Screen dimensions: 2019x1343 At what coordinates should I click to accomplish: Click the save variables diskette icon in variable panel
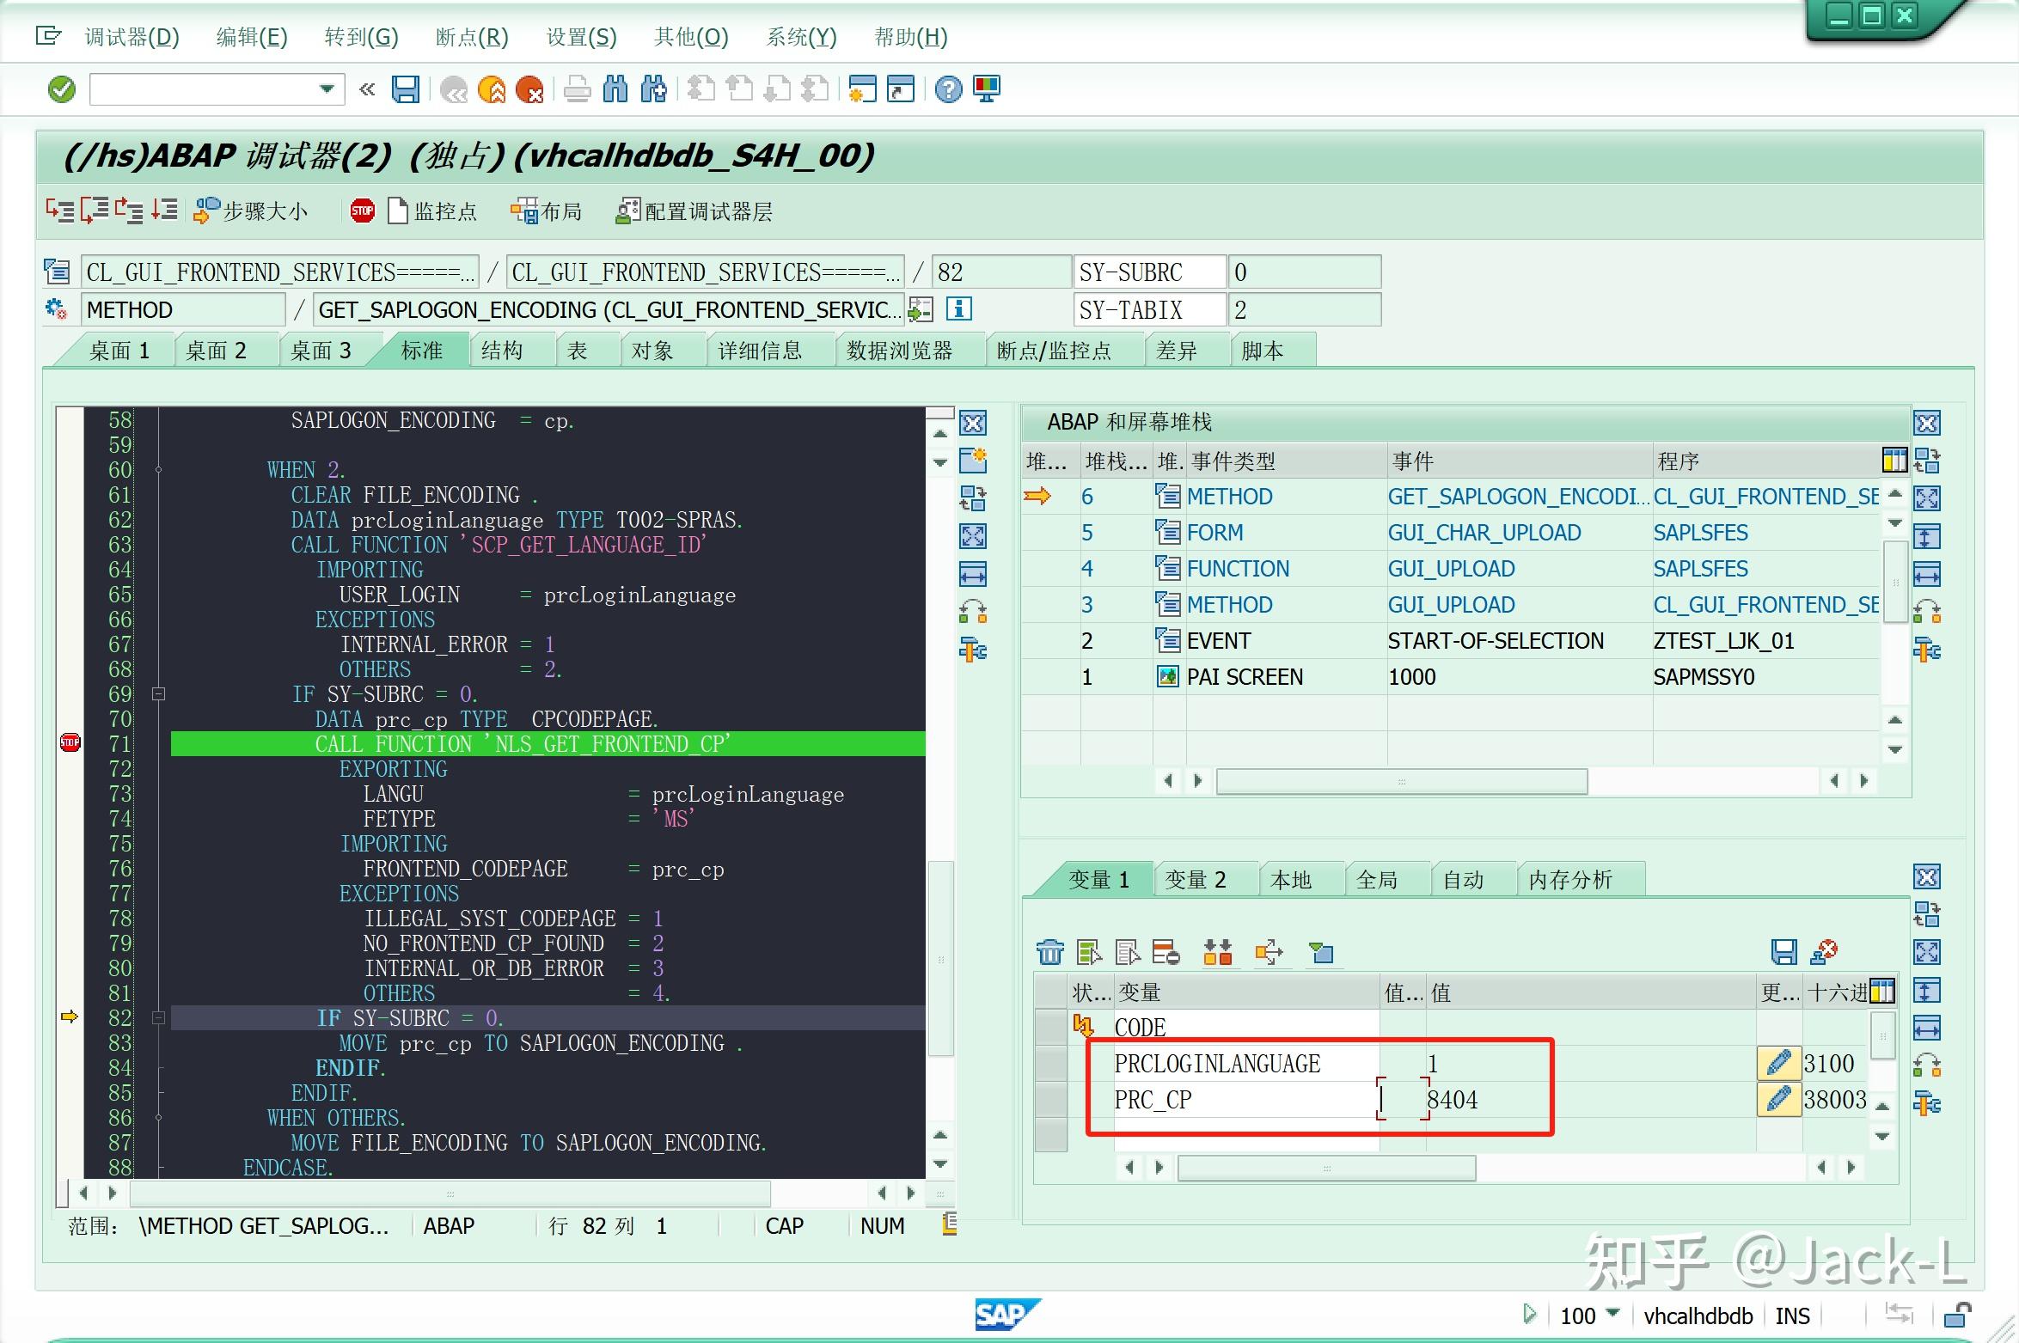[x=1784, y=952]
